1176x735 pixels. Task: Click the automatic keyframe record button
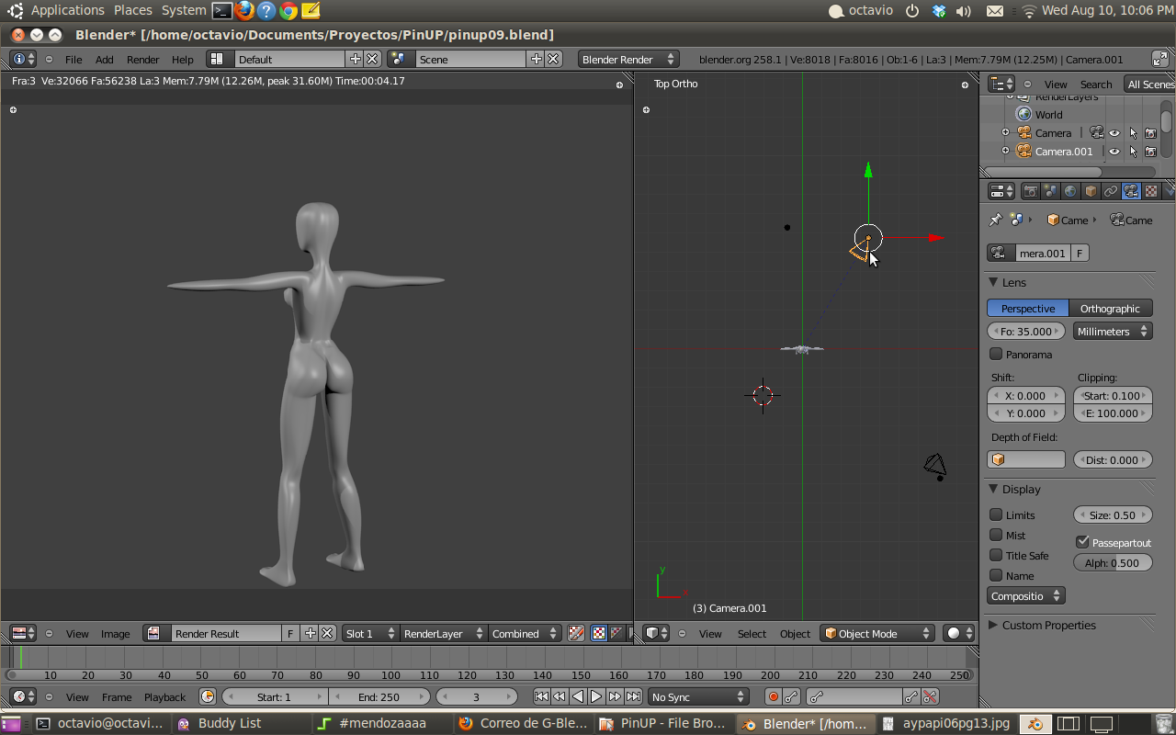pos(773,697)
